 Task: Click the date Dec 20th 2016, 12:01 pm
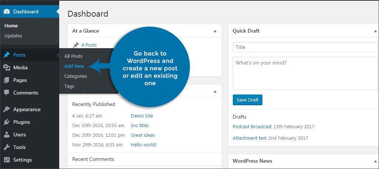(x=98, y=135)
